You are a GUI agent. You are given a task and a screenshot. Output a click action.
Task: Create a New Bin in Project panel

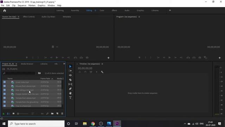click(x=52, y=114)
